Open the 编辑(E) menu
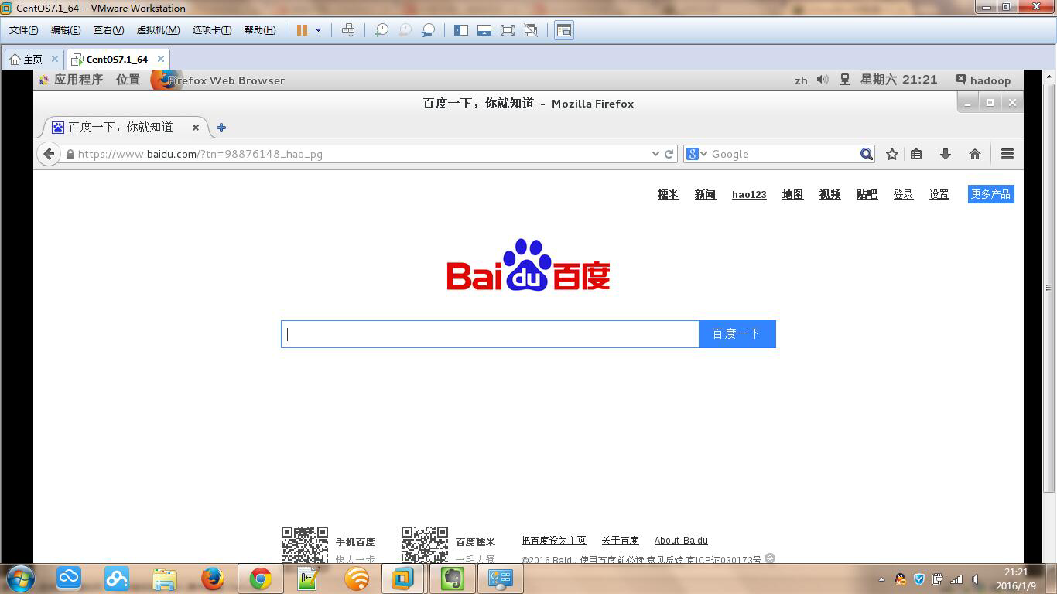The height and width of the screenshot is (594, 1057). (66, 30)
